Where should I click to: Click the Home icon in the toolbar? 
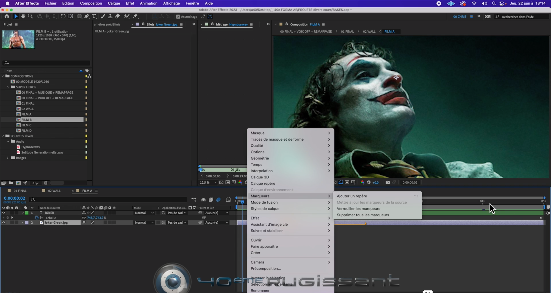tap(7, 16)
